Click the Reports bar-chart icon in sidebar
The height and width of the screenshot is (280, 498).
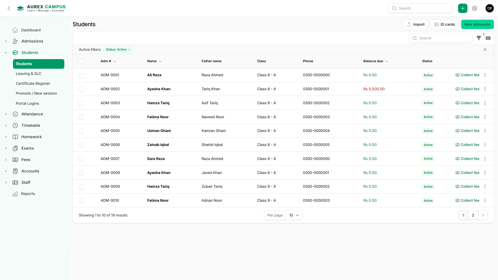(15, 194)
